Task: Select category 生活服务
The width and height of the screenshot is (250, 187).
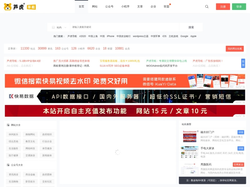Action: point(13,148)
